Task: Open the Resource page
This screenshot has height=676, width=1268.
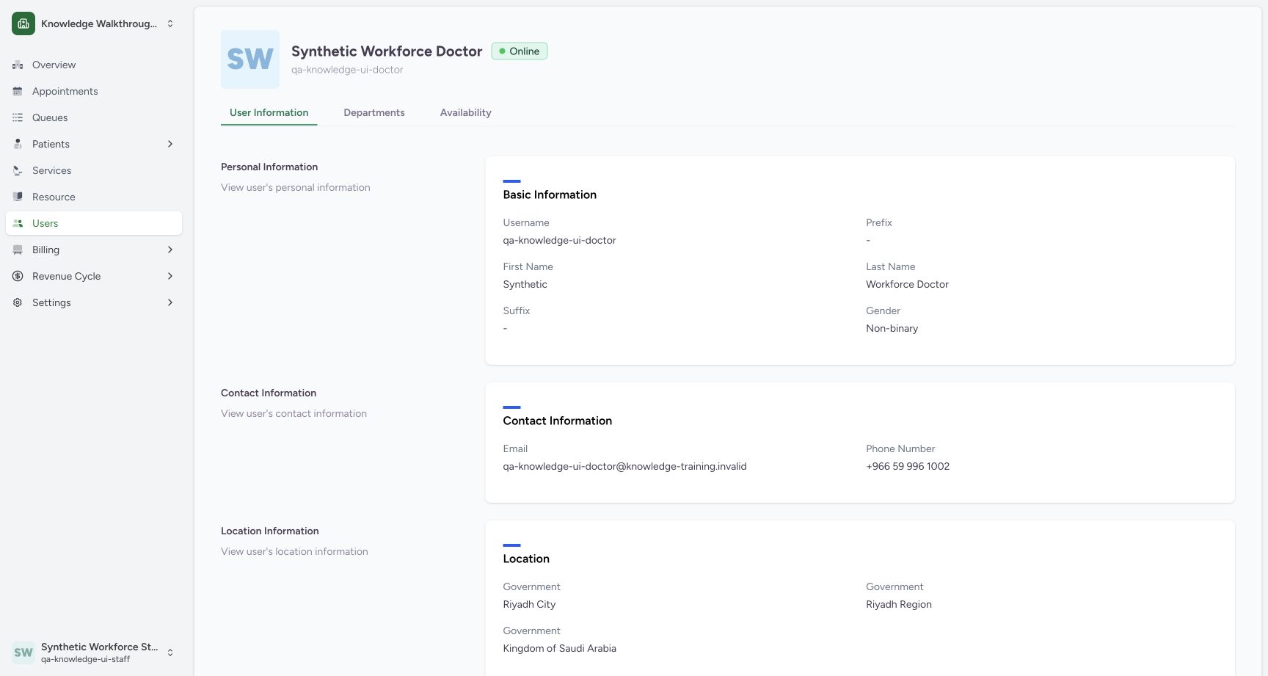Action: pyautogui.click(x=94, y=197)
